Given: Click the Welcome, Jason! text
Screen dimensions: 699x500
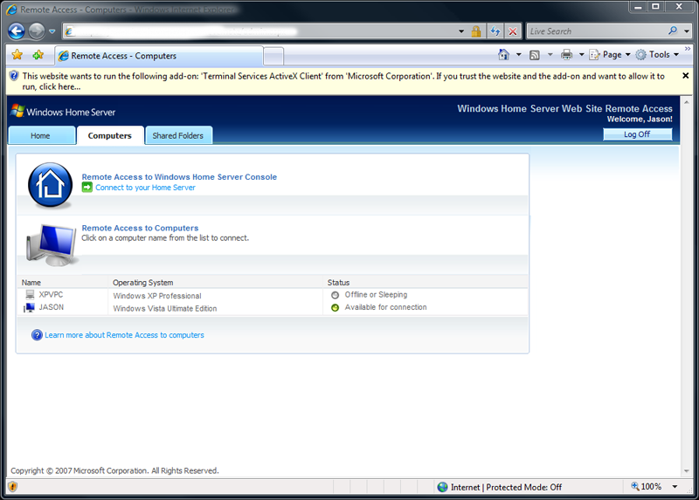Looking at the screenshot, I should [x=640, y=119].
